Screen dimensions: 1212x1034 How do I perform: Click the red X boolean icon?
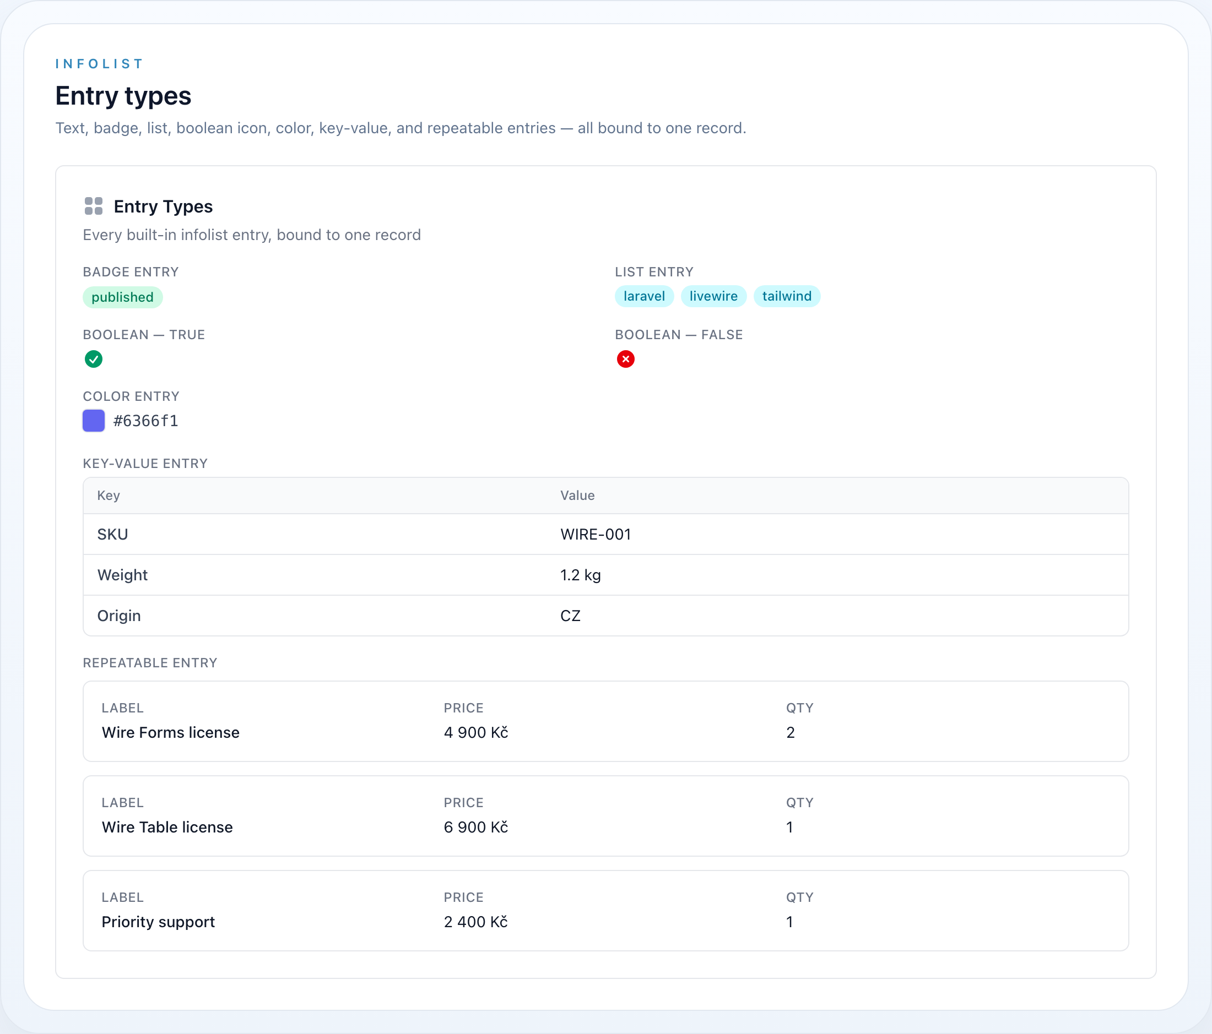625,359
